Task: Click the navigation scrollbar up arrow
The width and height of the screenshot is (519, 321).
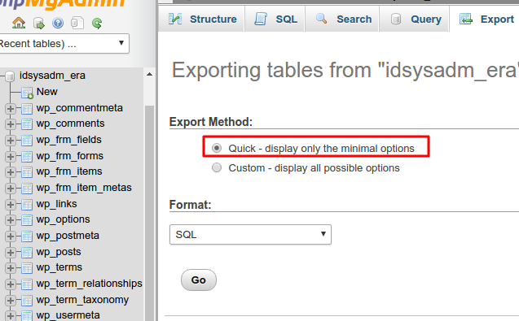Action: tap(150, 74)
